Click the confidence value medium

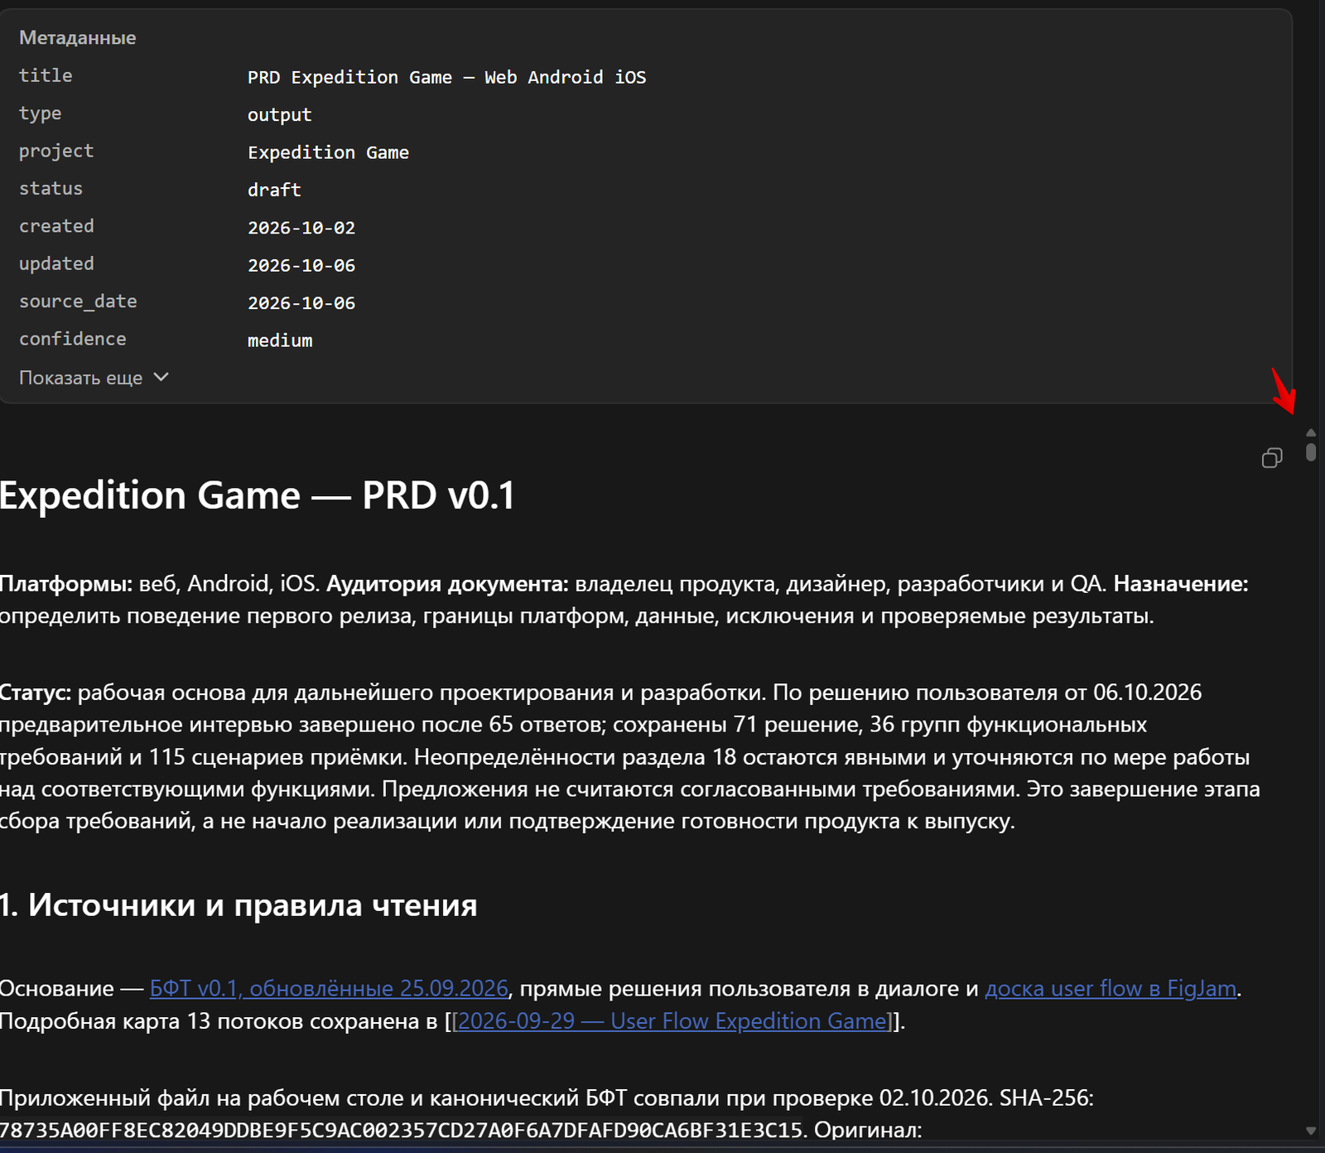click(x=280, y=340)
